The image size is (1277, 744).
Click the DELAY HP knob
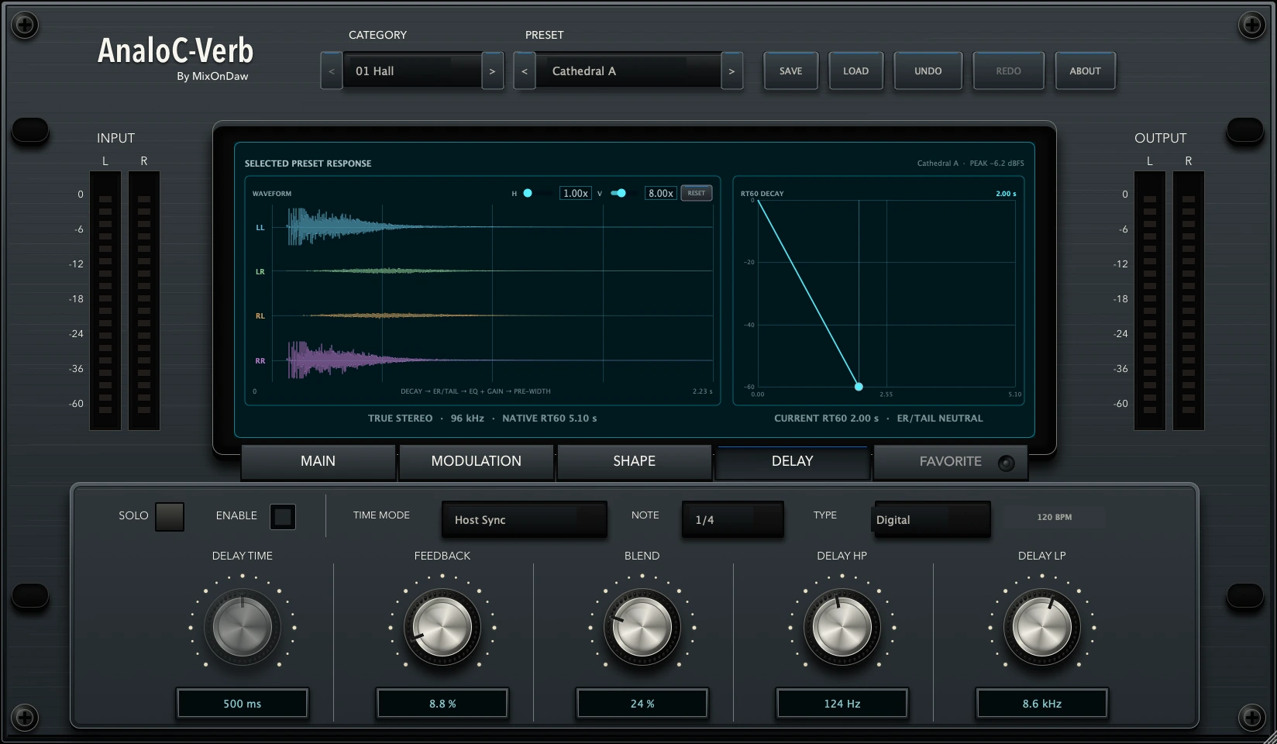[842, 627]
